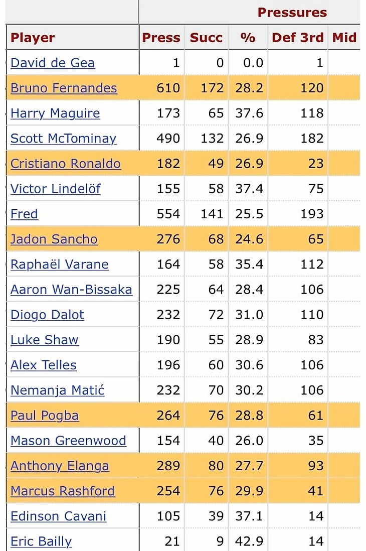
Task: Open Diogo Dalot player link
Action: coord(48,315)
